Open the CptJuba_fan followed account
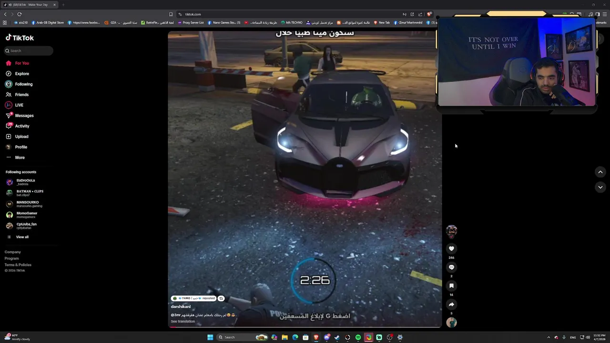The image size is (610, 343). tap(21, 226)
